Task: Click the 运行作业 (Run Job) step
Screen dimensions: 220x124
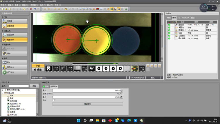Action: pos(15,72)
